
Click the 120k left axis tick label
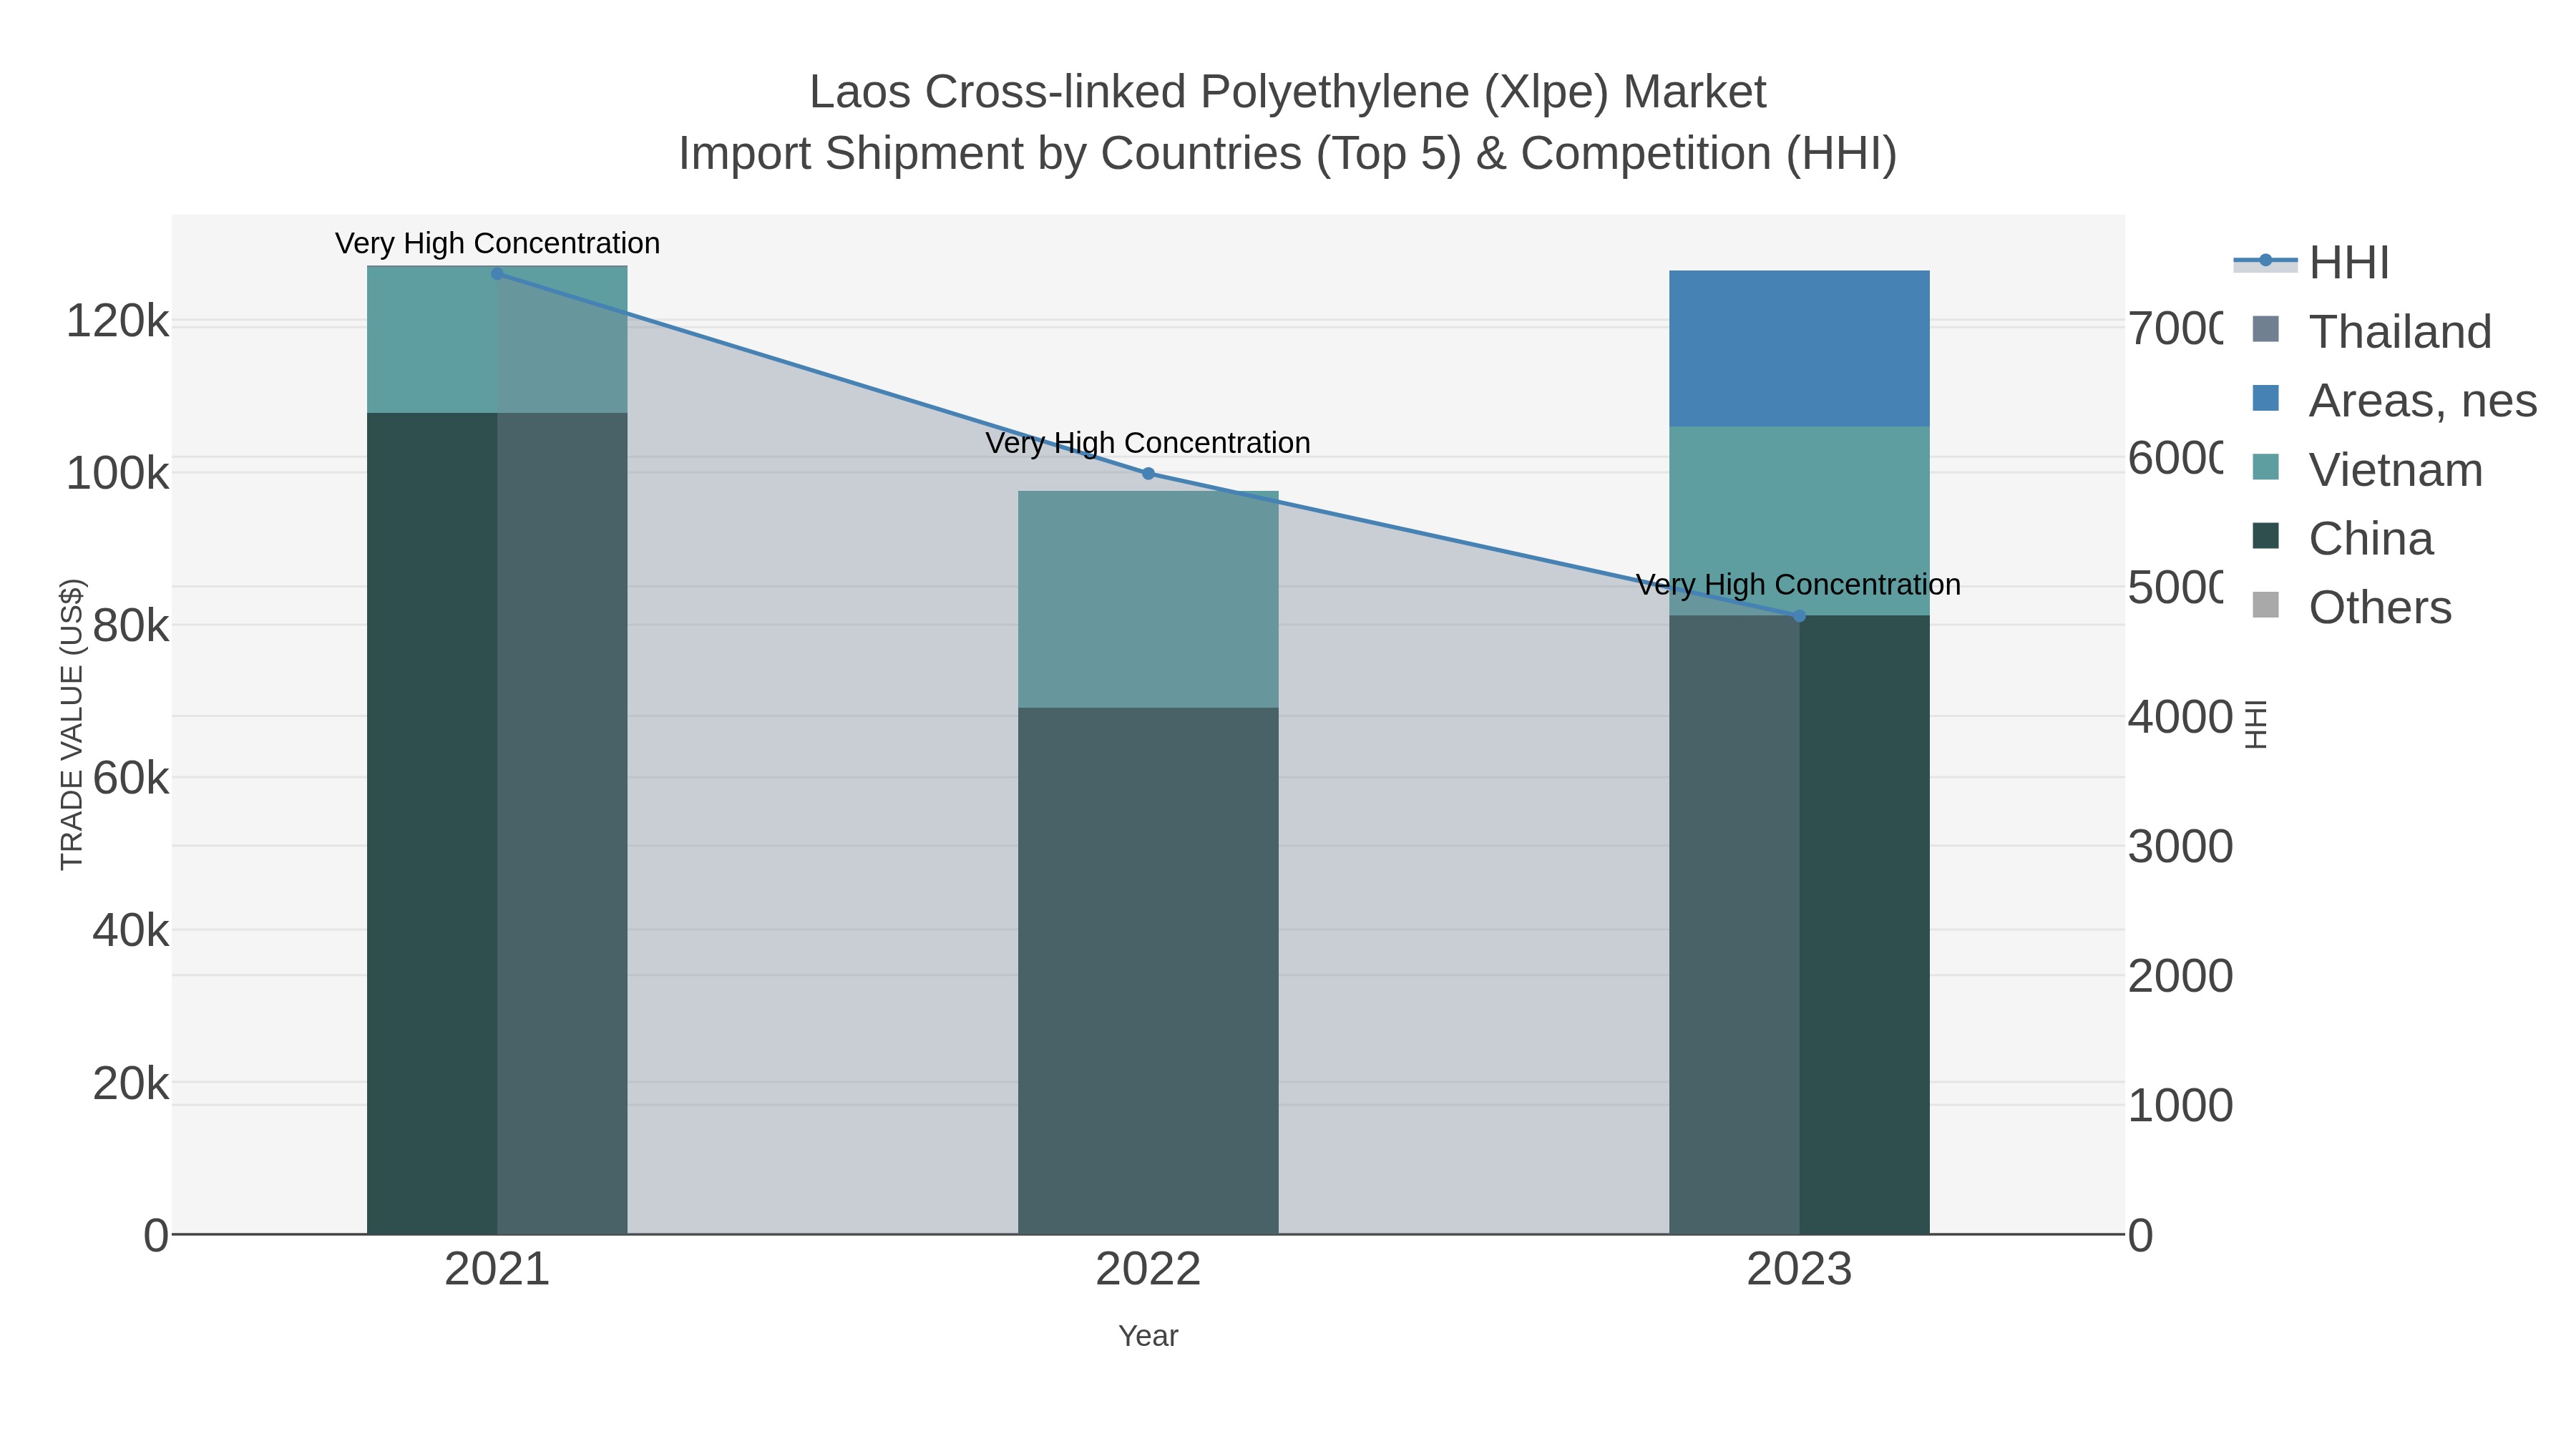pos(117,322)
